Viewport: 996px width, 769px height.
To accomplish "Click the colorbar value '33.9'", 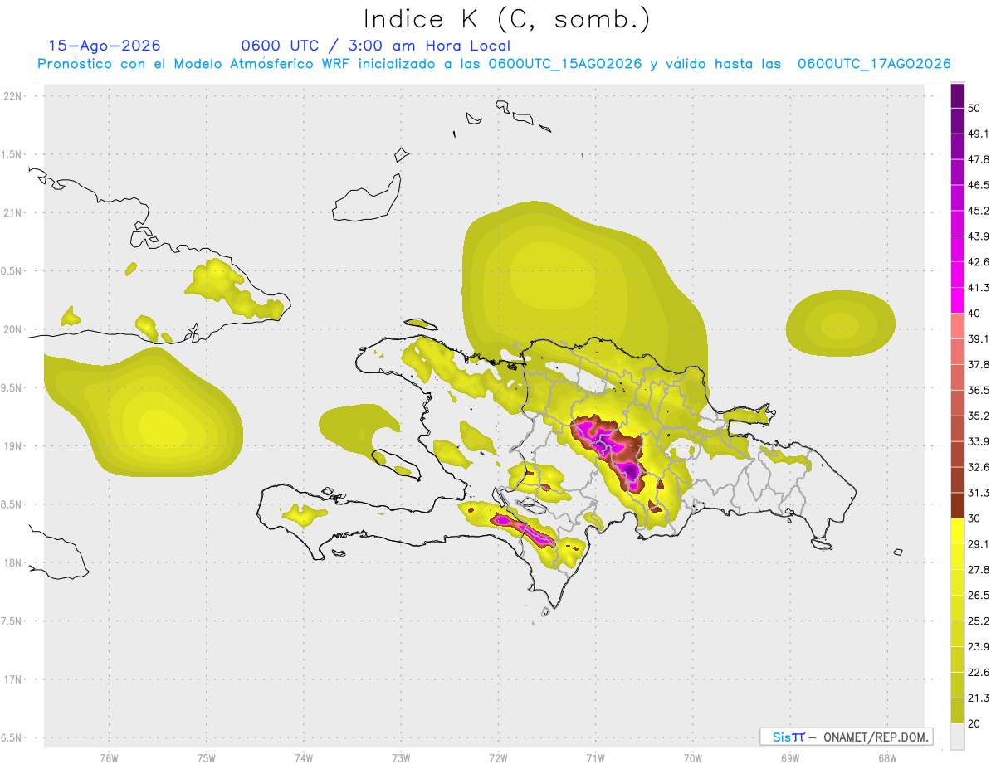I will 979,441.
